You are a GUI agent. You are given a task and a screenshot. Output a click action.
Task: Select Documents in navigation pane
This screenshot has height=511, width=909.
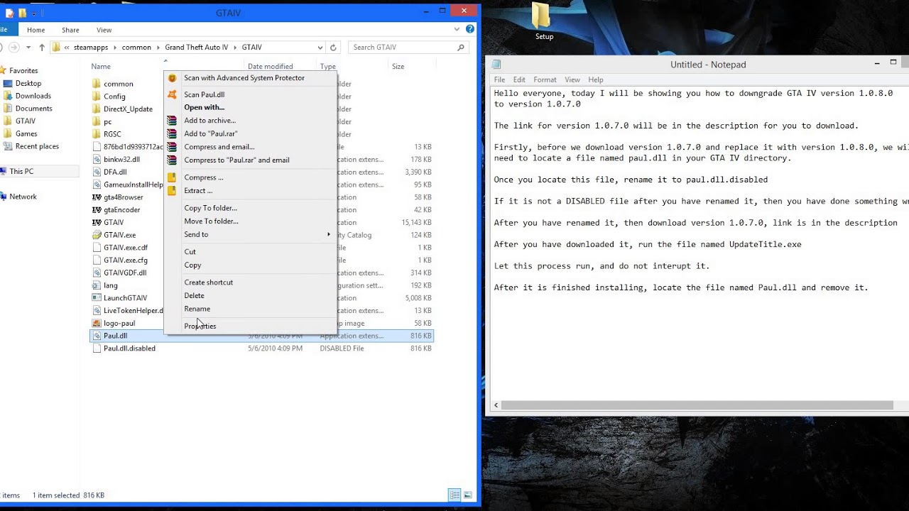click(x=34, y=109)
